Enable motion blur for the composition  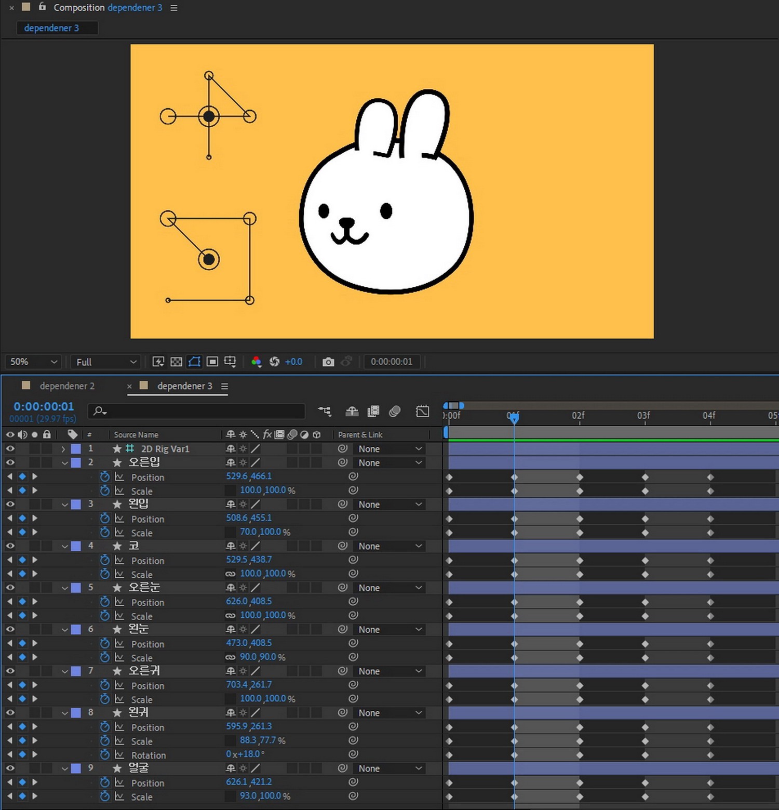coord(394,411)
